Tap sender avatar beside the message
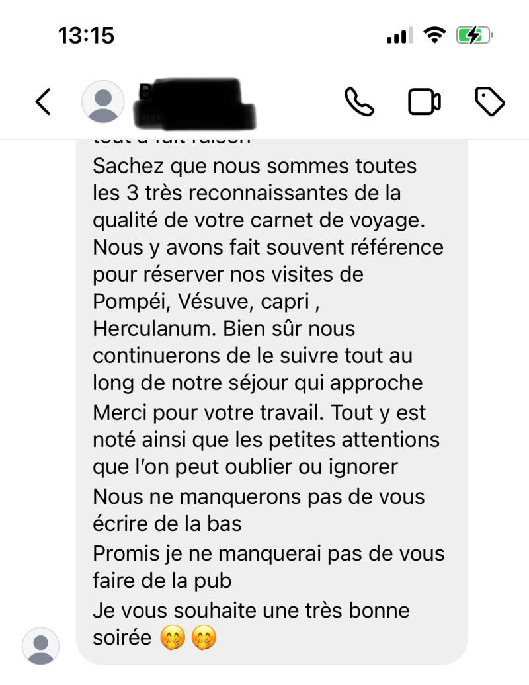This screenshot has height=685, width=529. [40, 646]
